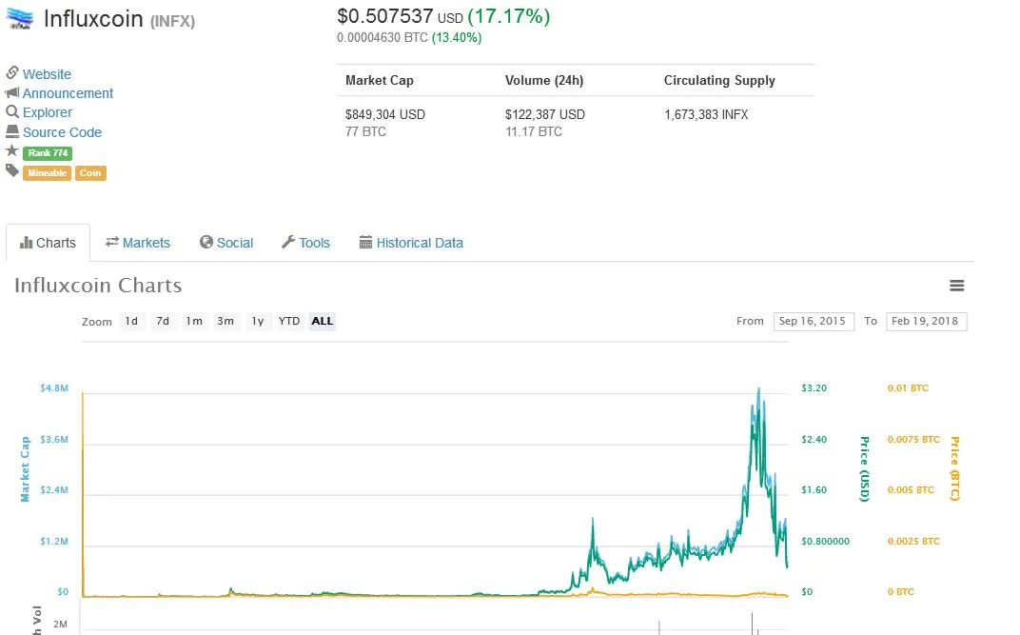
Task: Click the Market Cap axis label
Action: point(25,469)
